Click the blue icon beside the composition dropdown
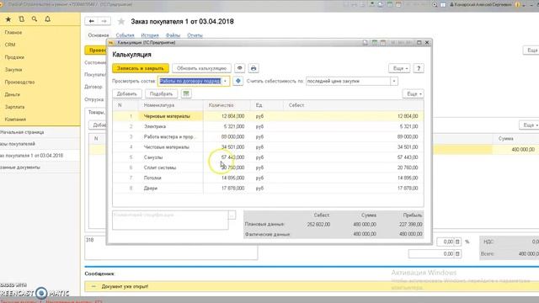Screen dimensions: 539x303 coord(237,81)
